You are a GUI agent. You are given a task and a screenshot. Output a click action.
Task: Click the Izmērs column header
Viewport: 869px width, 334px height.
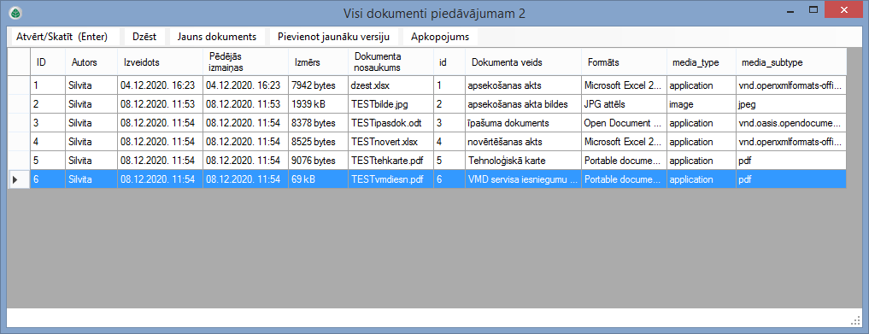pos(318,62)
